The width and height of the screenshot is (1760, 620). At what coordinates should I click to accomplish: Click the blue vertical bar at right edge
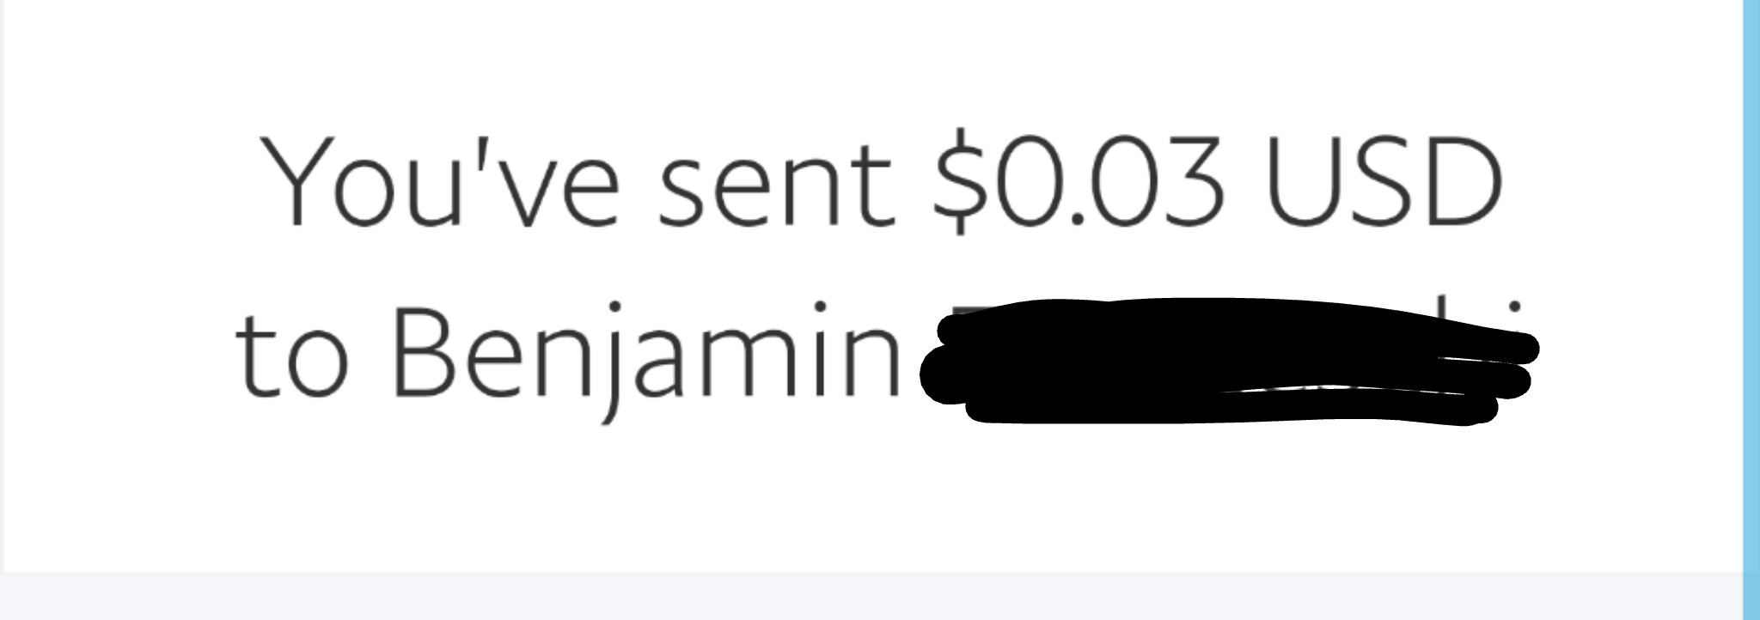coord(1751,310)
